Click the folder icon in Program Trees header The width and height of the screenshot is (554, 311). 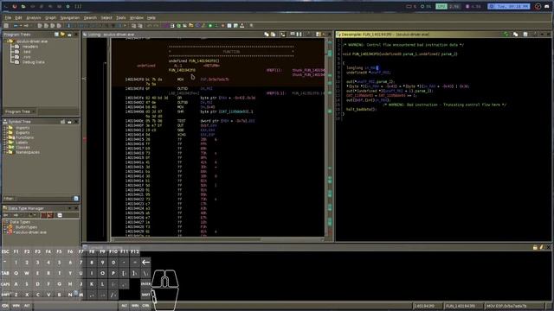click(63, 35)
